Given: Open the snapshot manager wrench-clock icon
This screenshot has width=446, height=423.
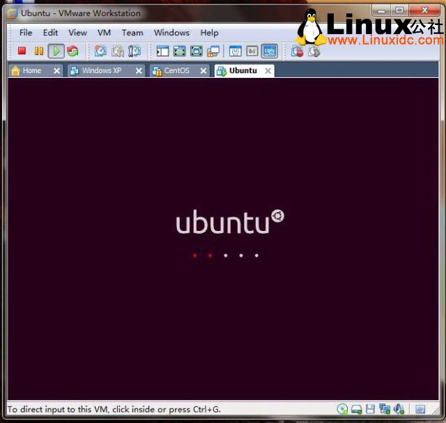Looking at the screenshot, I should 134,51.
